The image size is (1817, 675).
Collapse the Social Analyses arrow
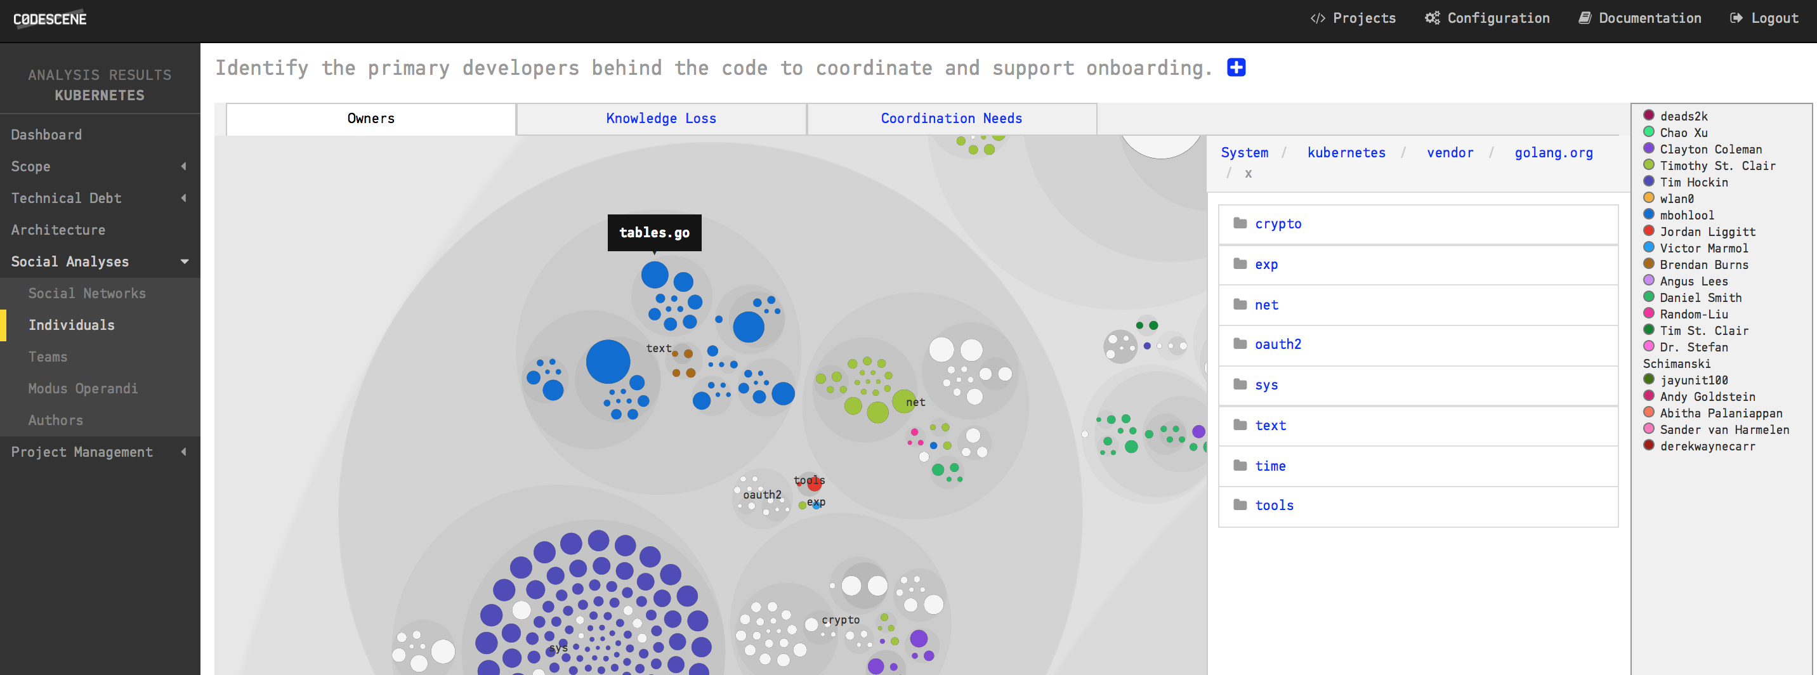[185, 261]
